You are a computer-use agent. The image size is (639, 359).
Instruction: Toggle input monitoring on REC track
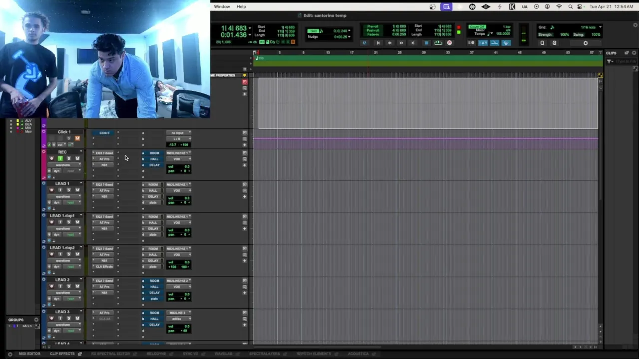[x=60, y=159]
